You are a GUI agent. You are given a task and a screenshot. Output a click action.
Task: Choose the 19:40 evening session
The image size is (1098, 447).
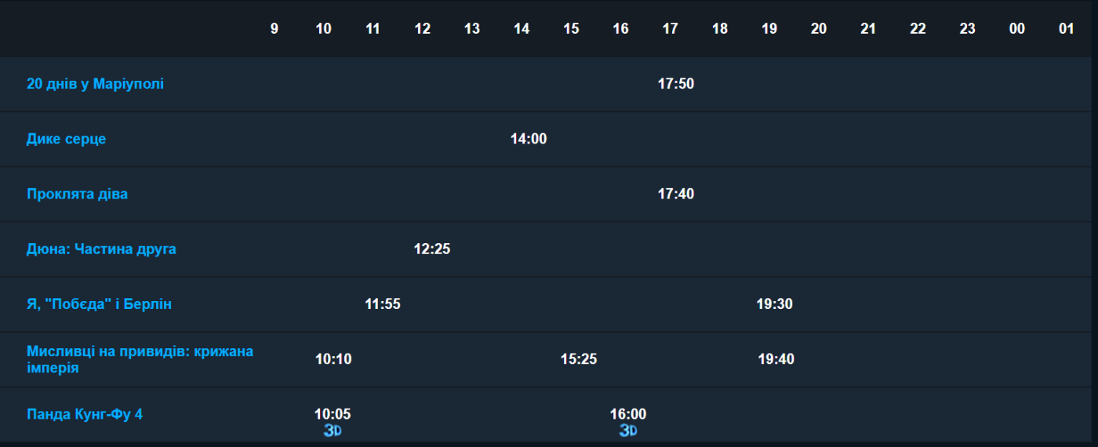[x=776, y=359]
